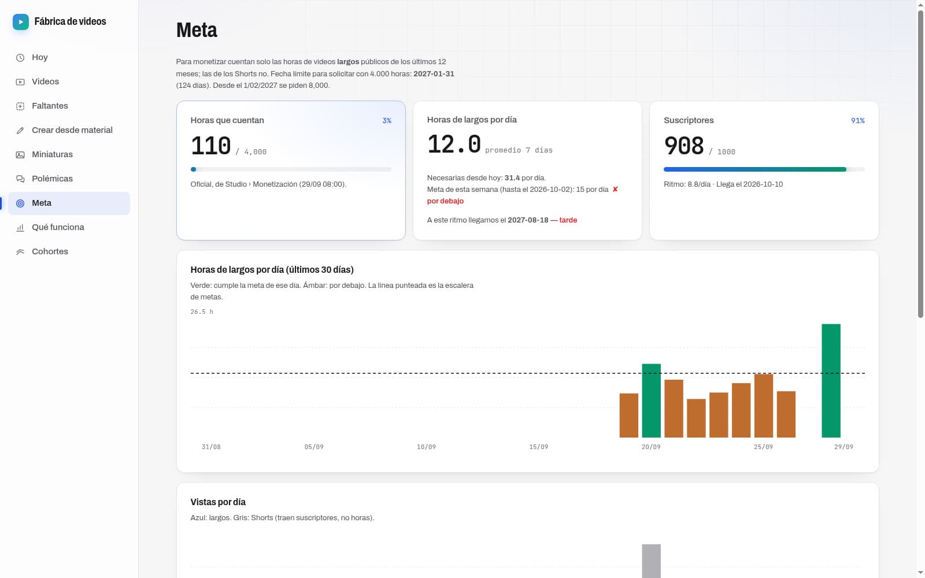Click the 'Vistas por día' heading

(218, 502)
